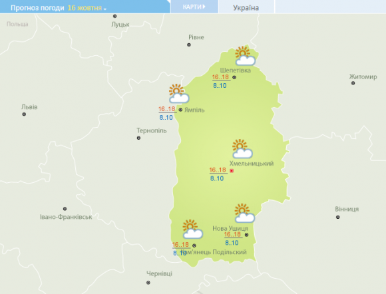Open the 16 жовтня date dropdown
The image size is (386, 294).
(87, 8)
